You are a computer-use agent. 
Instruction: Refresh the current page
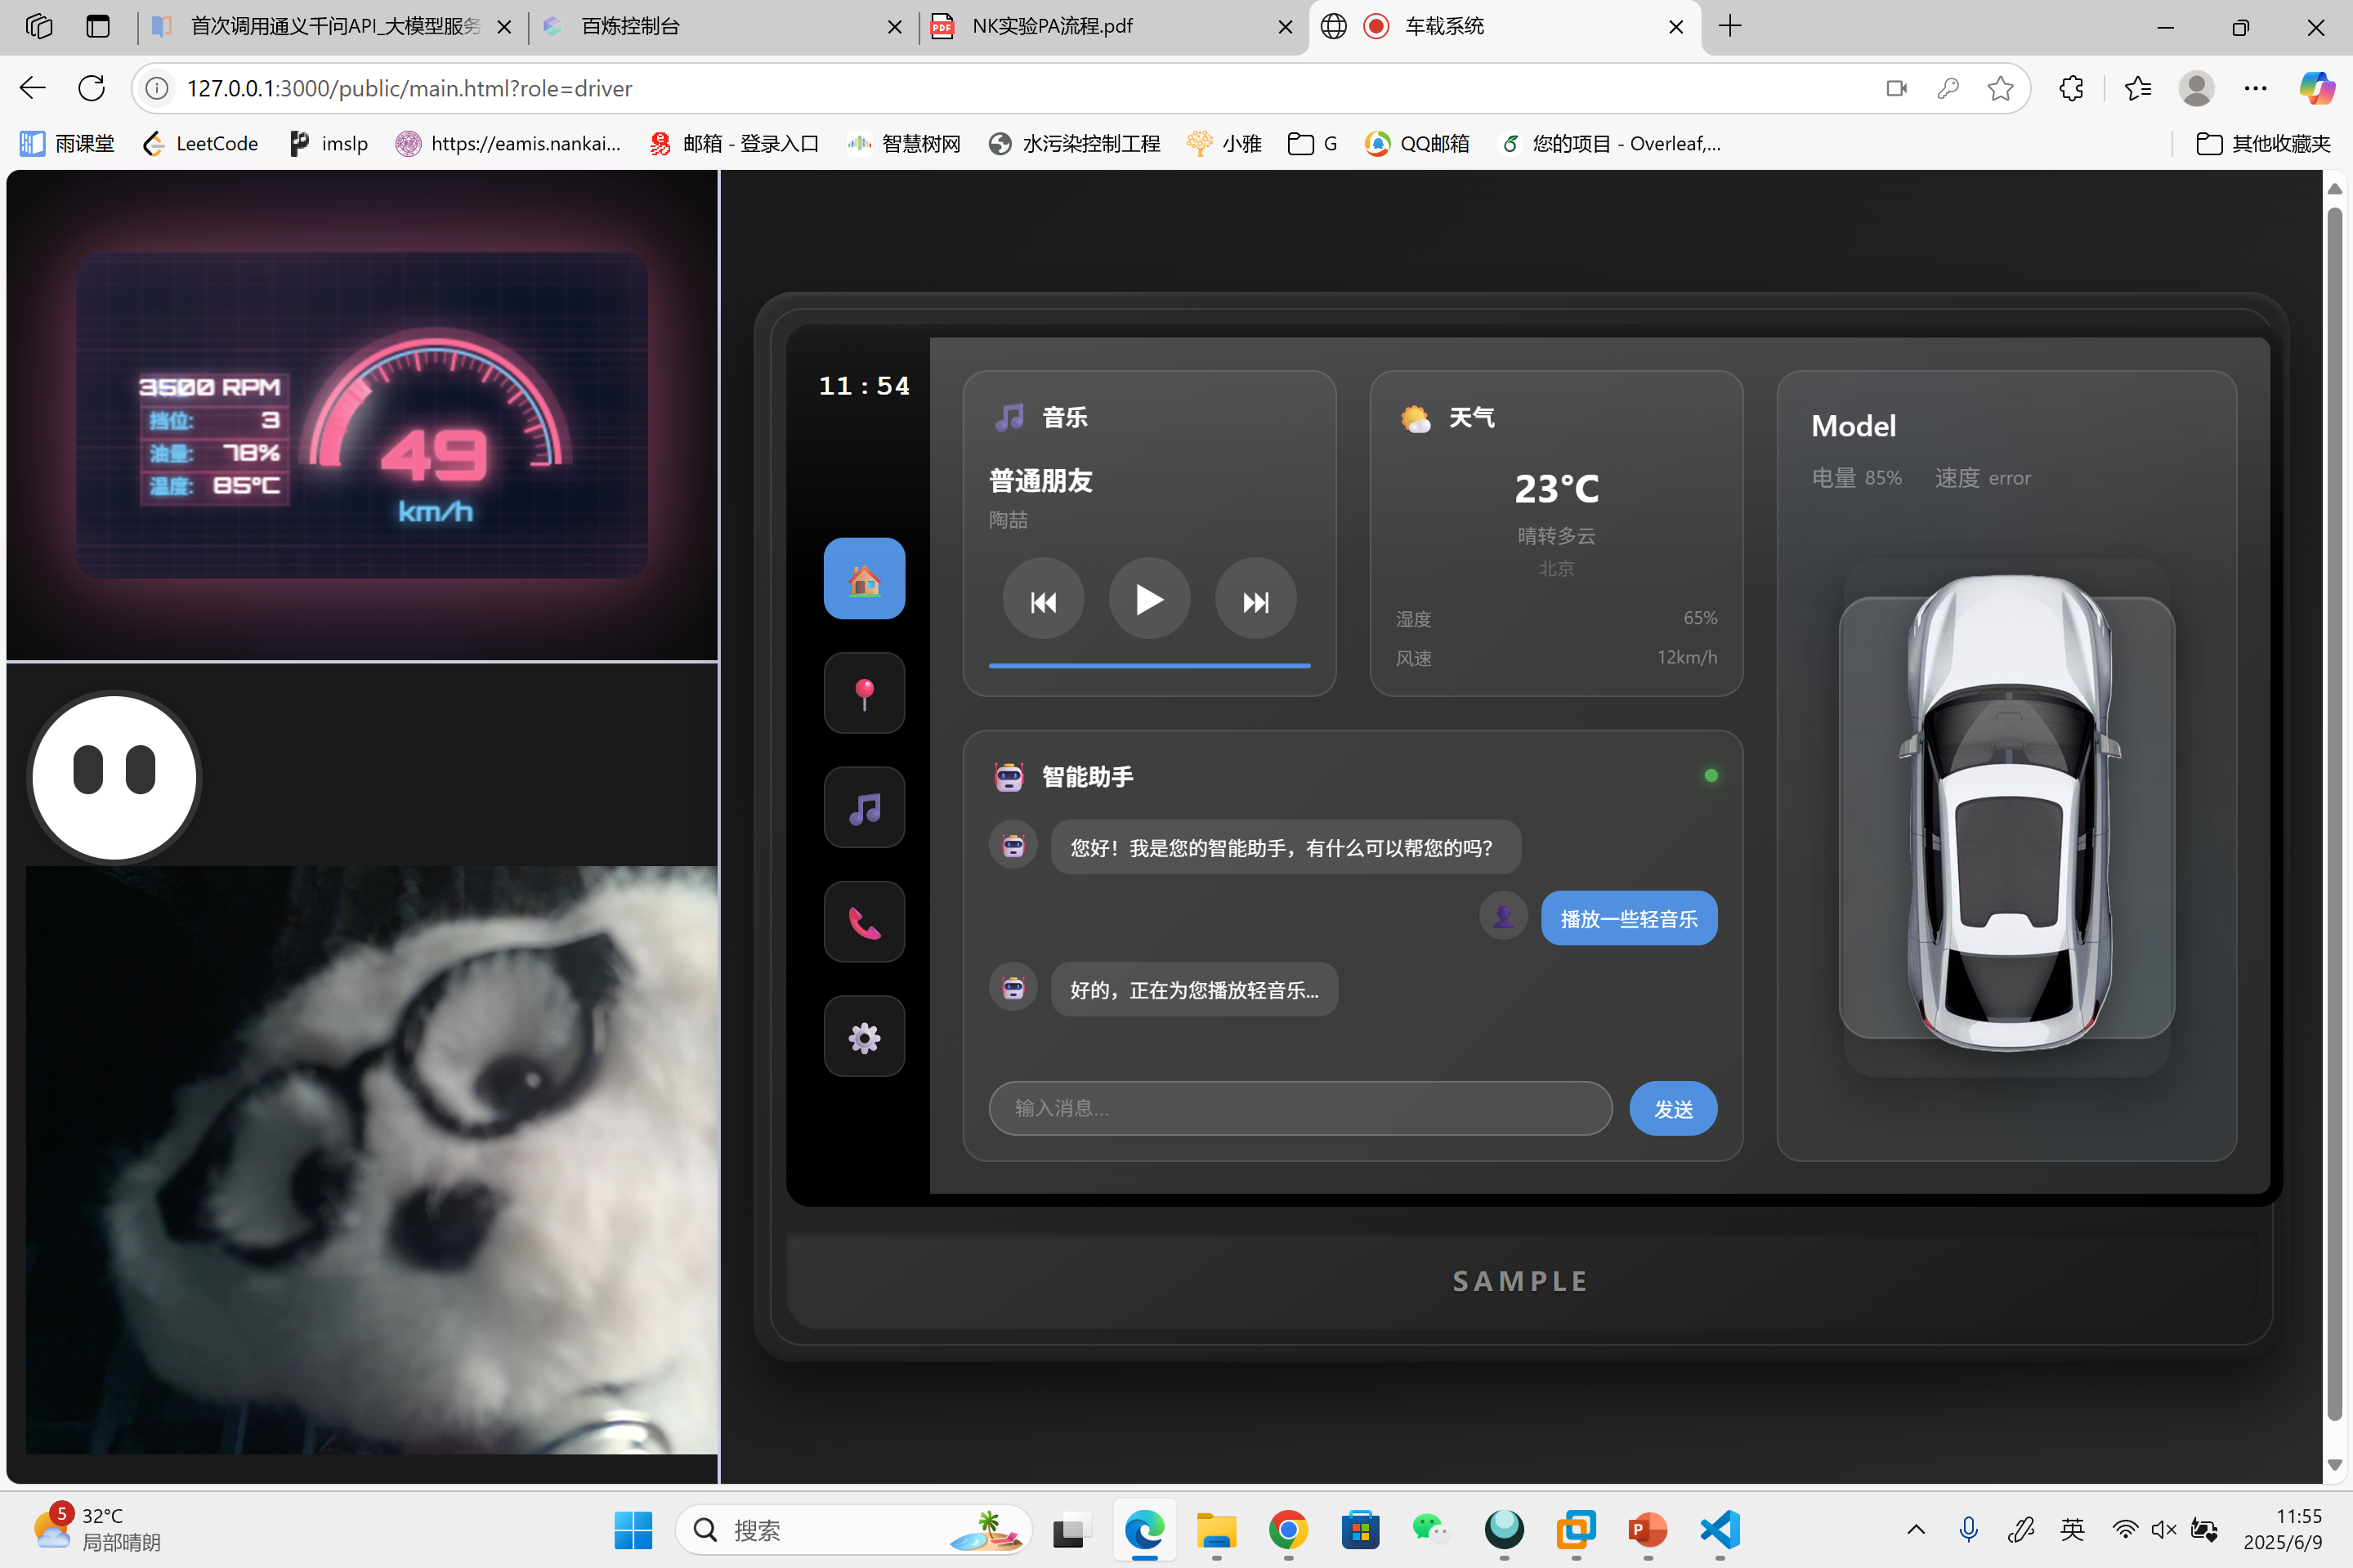coord(92,88)
